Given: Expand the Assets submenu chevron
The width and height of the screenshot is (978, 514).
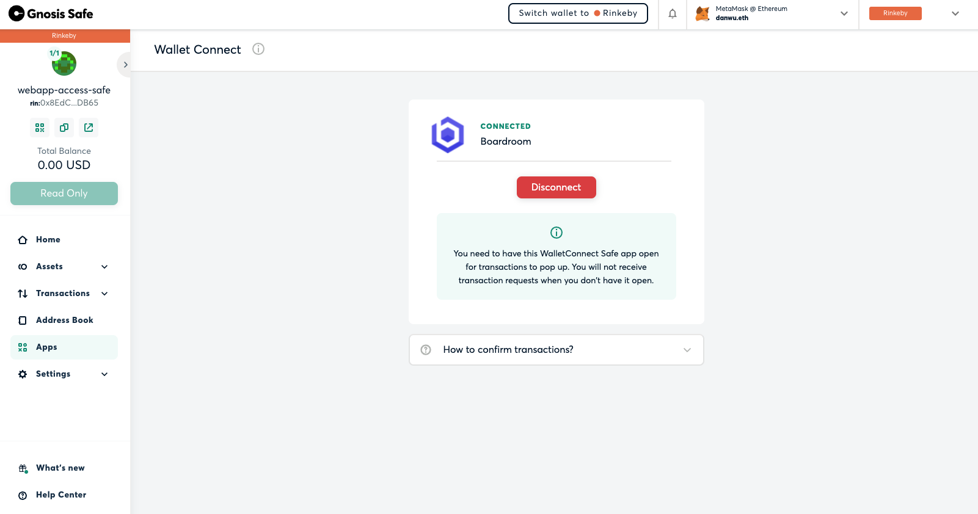Looking at the screenshot, I should pyautogui.click(x=104, y=267).
